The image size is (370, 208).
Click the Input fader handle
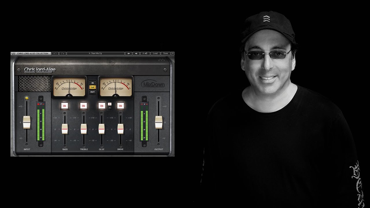[27, 122]
